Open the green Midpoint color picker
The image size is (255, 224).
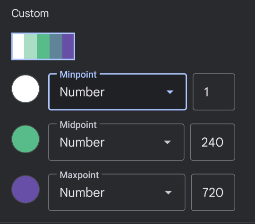(x=25, y=139)
